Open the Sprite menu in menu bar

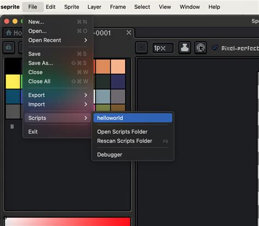(72, 7)
